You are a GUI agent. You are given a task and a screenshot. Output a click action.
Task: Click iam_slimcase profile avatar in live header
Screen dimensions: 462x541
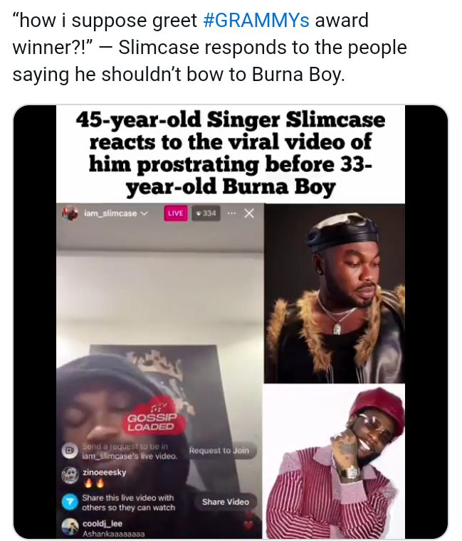pos(70,213)
